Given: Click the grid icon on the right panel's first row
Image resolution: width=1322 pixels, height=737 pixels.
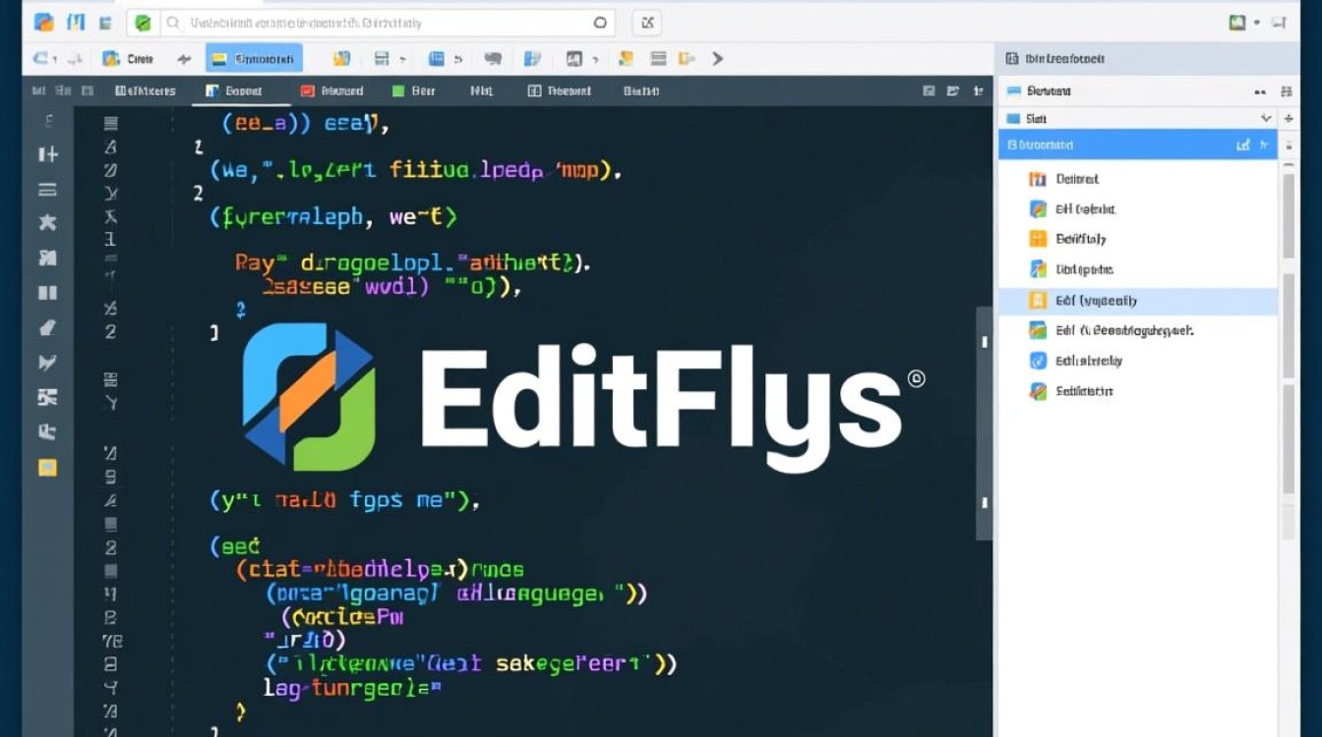Looking at the screenshot, I should [x=1286, y=90].
